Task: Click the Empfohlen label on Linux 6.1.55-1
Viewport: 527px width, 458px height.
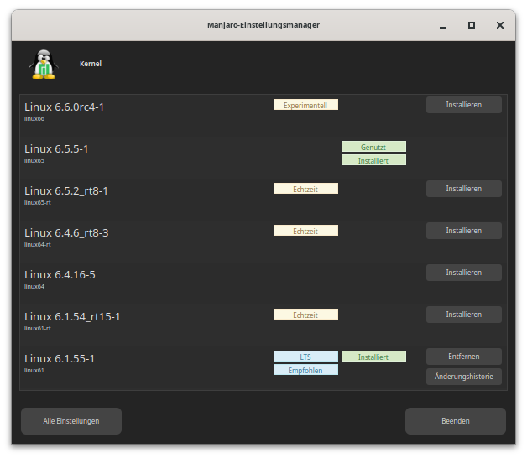Action: [x=305, y=370]
